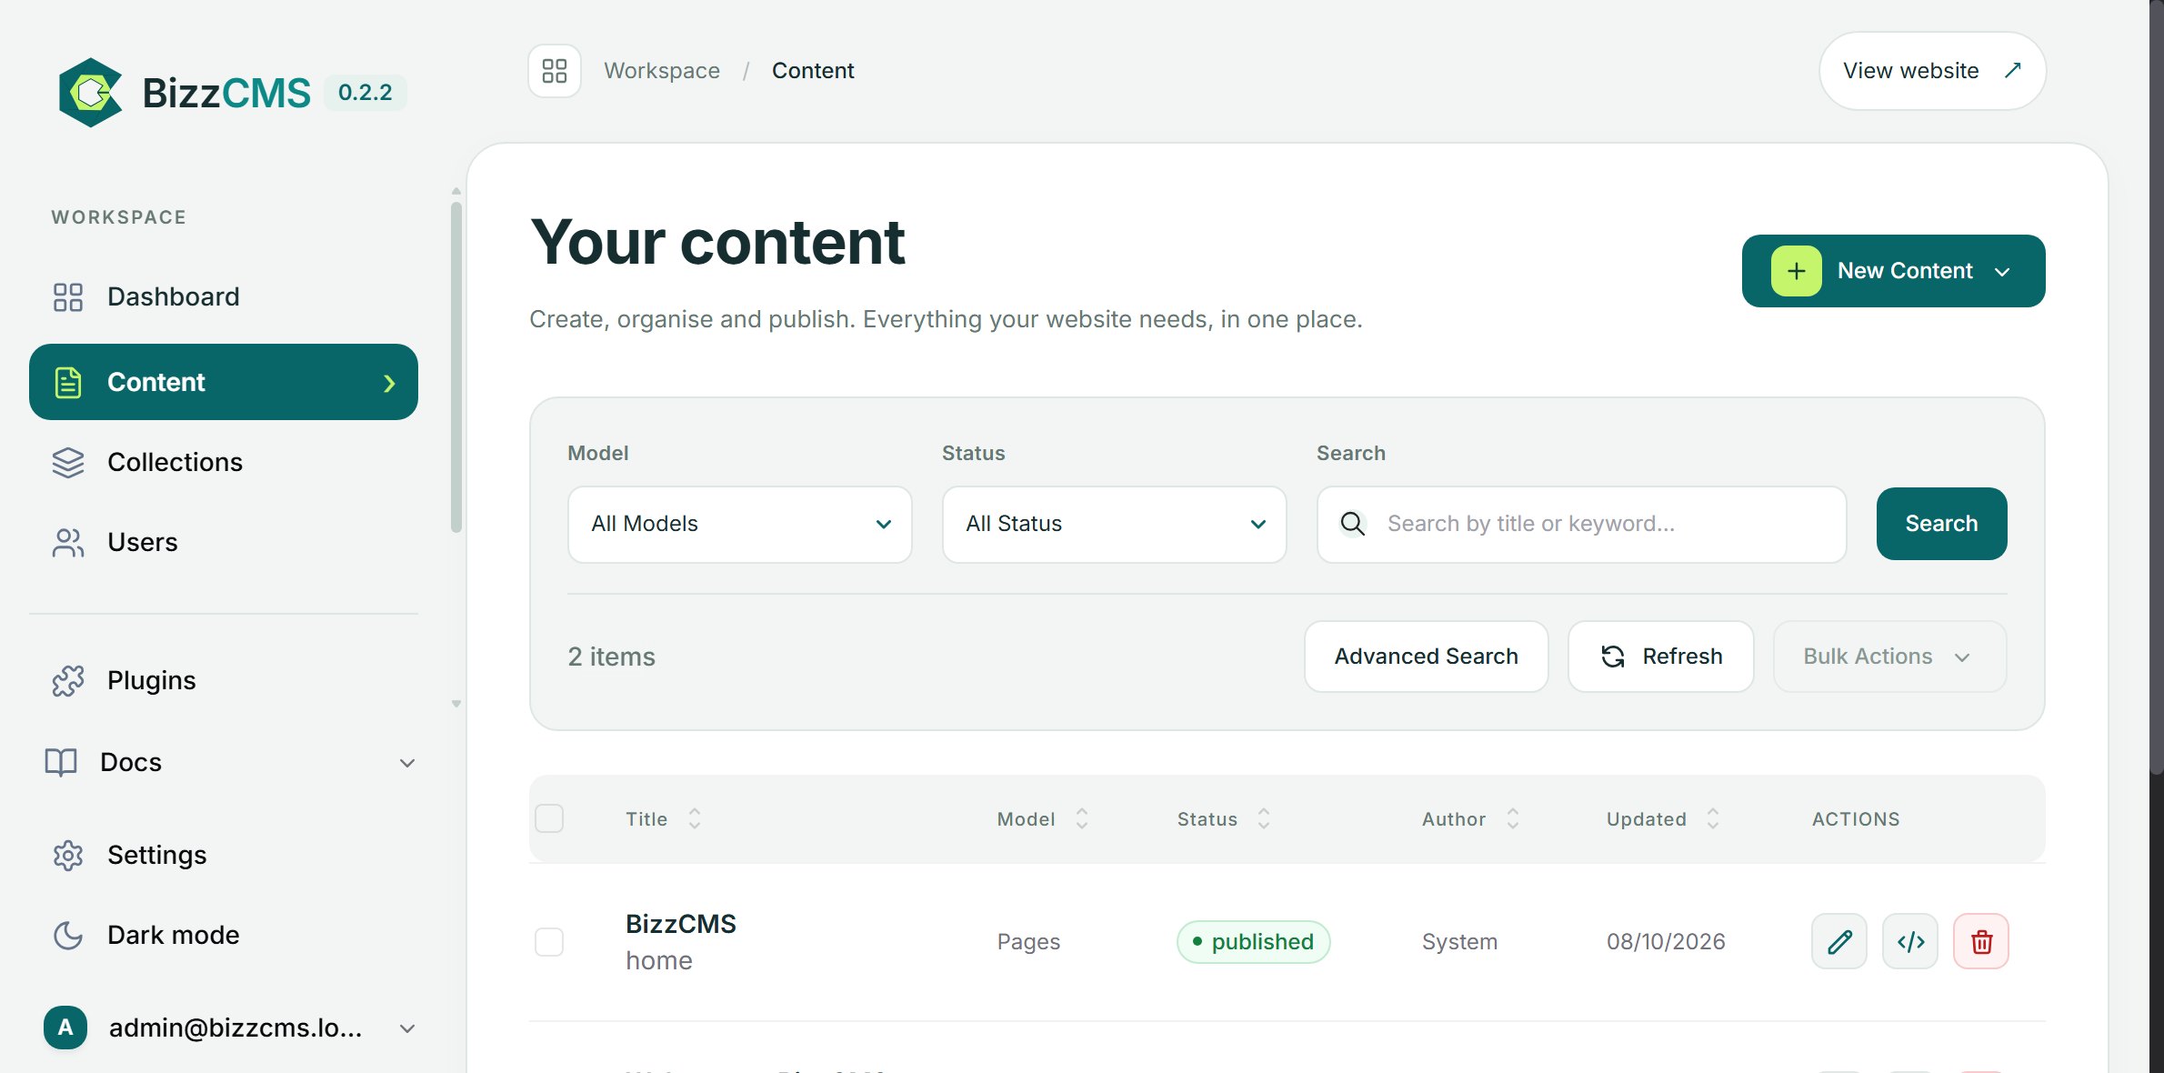
Task: Open the All Status dropdown
Action: [x=1115, y=524]
